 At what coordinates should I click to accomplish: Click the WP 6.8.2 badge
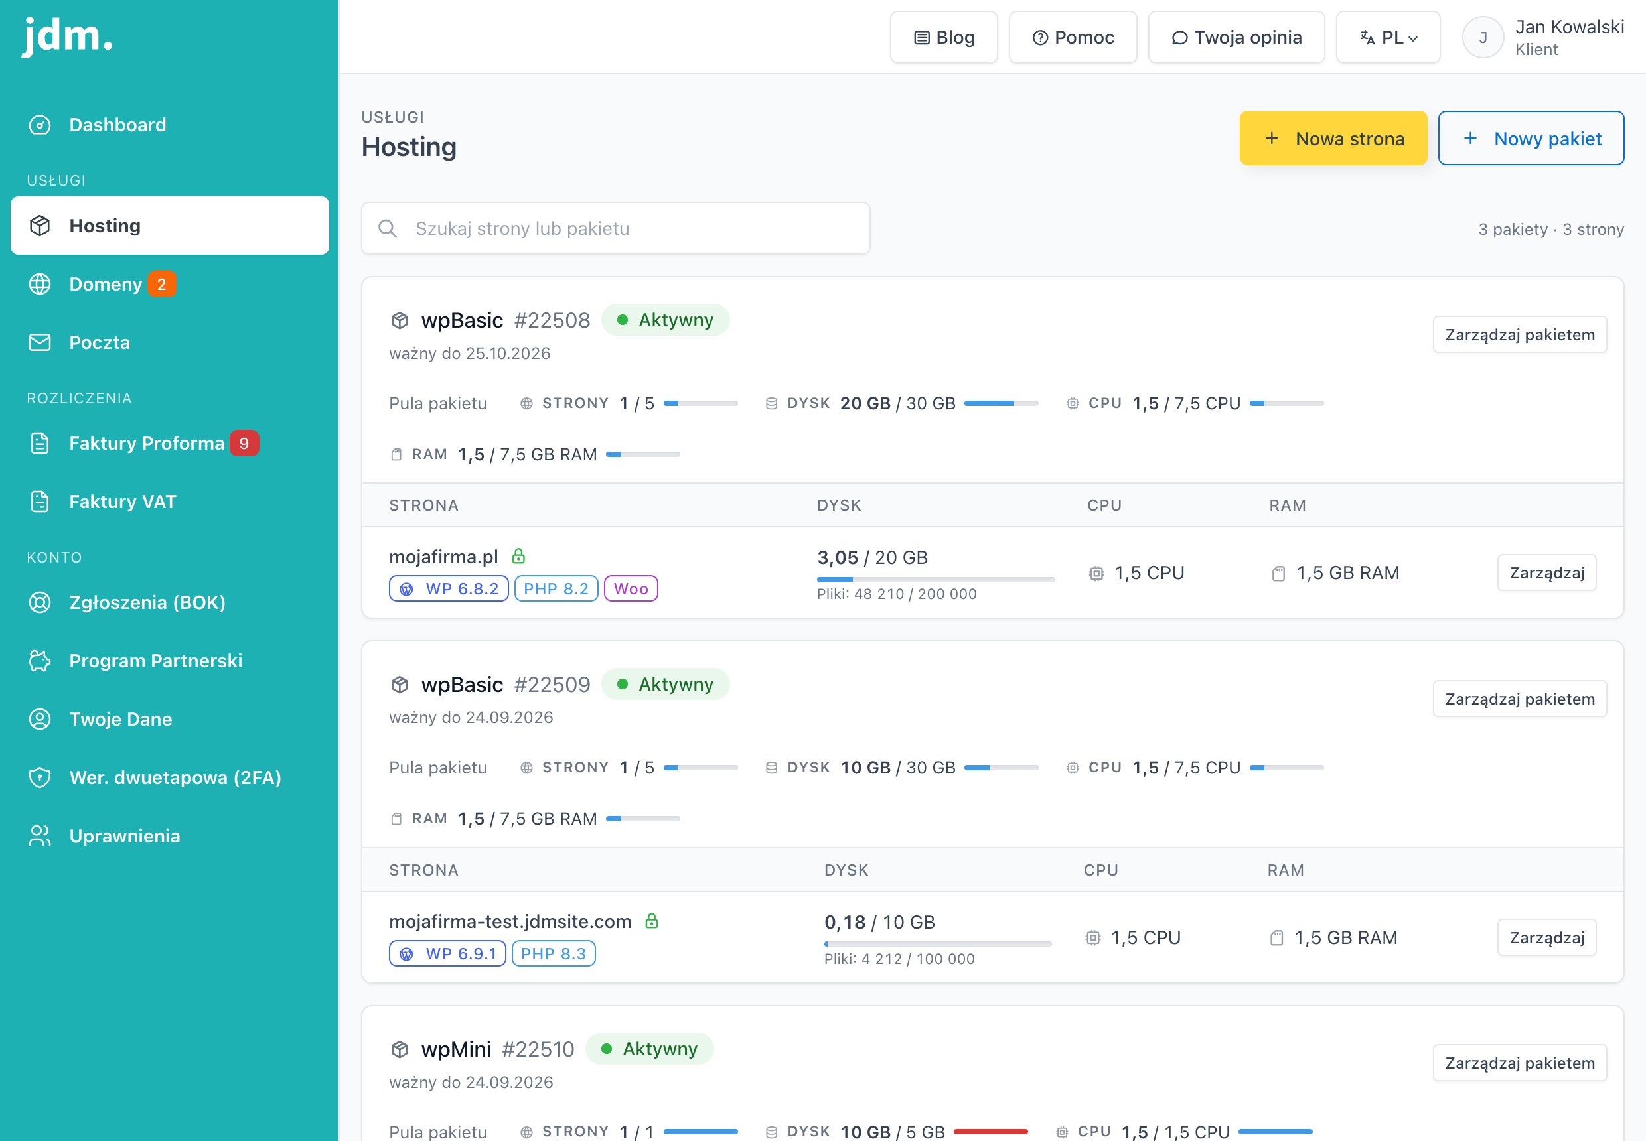449,588
